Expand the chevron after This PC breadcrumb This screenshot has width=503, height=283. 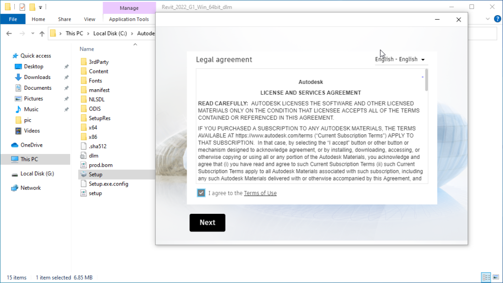coord(88,33)
